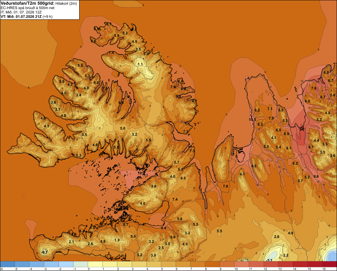
Task: Click the '7' legend scale label
Action: point(191,269)
